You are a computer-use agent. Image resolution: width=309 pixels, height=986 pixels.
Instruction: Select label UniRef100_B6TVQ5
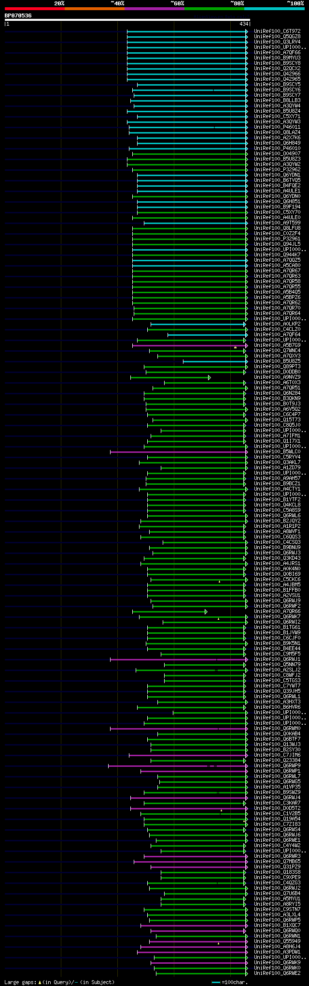coord(277,180)
